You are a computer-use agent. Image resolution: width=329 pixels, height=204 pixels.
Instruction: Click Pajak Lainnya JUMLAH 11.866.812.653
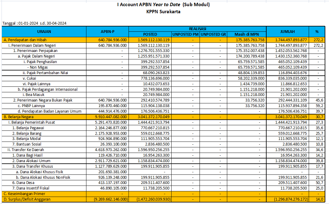pyautogui.click(x=294, y=84)
